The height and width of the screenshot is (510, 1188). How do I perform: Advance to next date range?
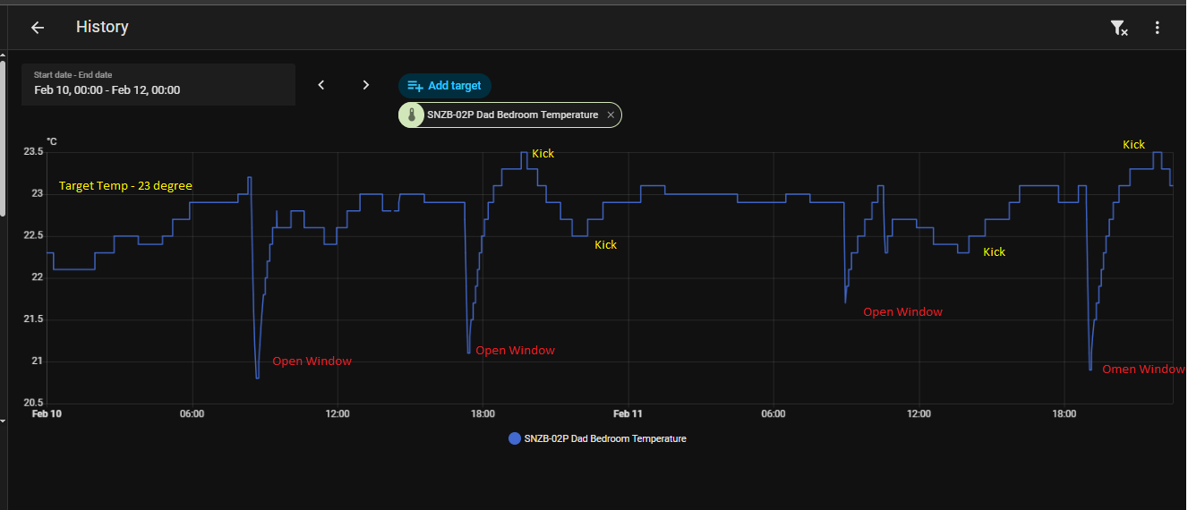[x=365, y=85]
